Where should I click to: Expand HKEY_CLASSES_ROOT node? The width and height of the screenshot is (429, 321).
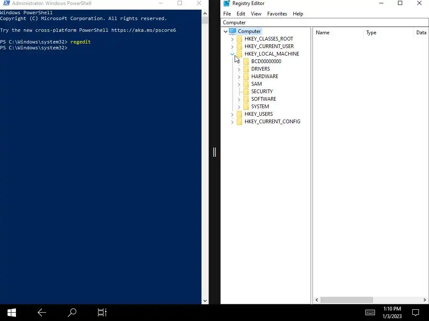(232, 39)
